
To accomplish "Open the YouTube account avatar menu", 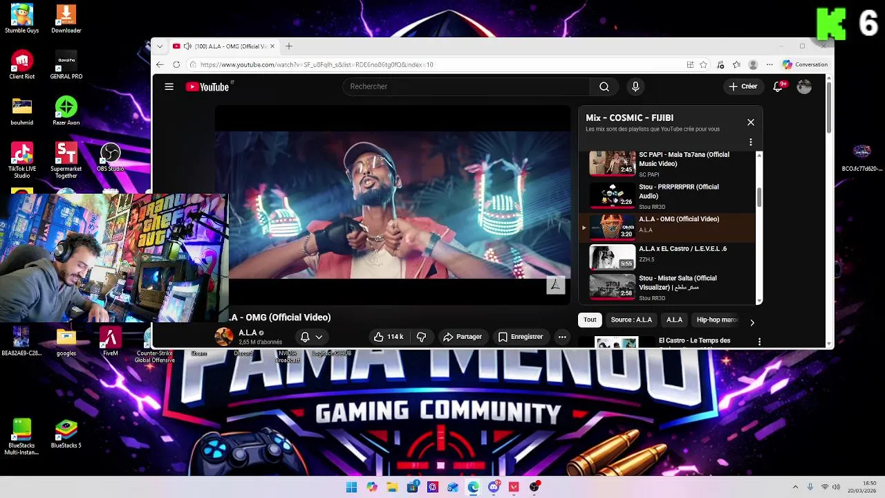I will [x=804, y=86].
